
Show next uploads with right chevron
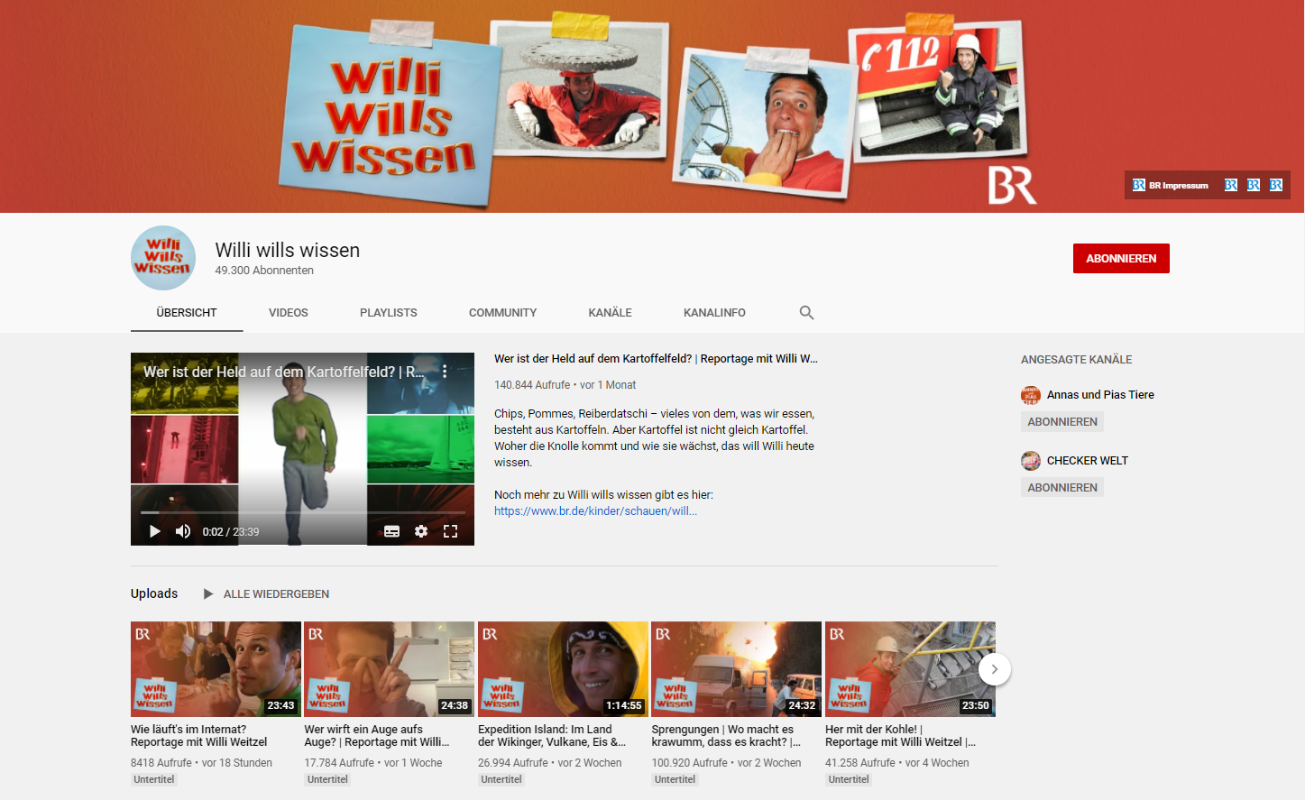tap(995, 669)
